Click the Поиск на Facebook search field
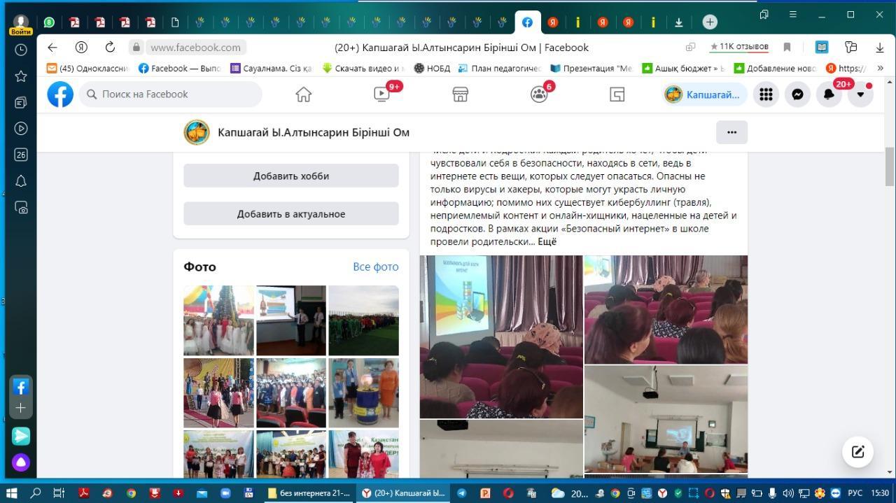Viewport: 896px width, 503px height. pyautogui.click(x=170, y=94)
